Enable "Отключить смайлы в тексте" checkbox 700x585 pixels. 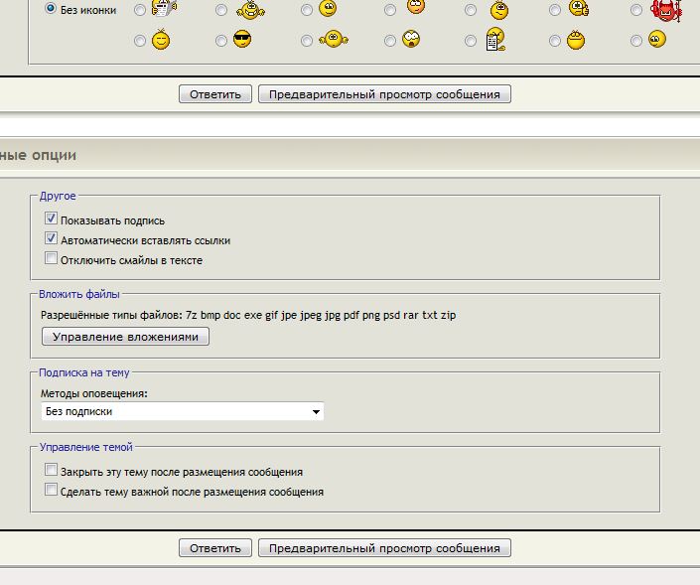tap(51, 259)
